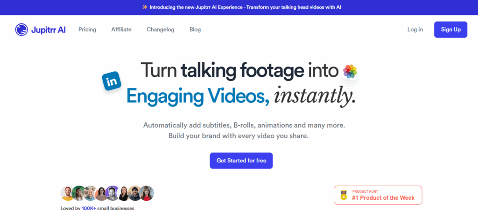This screenshot has height=210, width=478.
Task: Click the LinkedIn floating icon
Action: point(112,81)
